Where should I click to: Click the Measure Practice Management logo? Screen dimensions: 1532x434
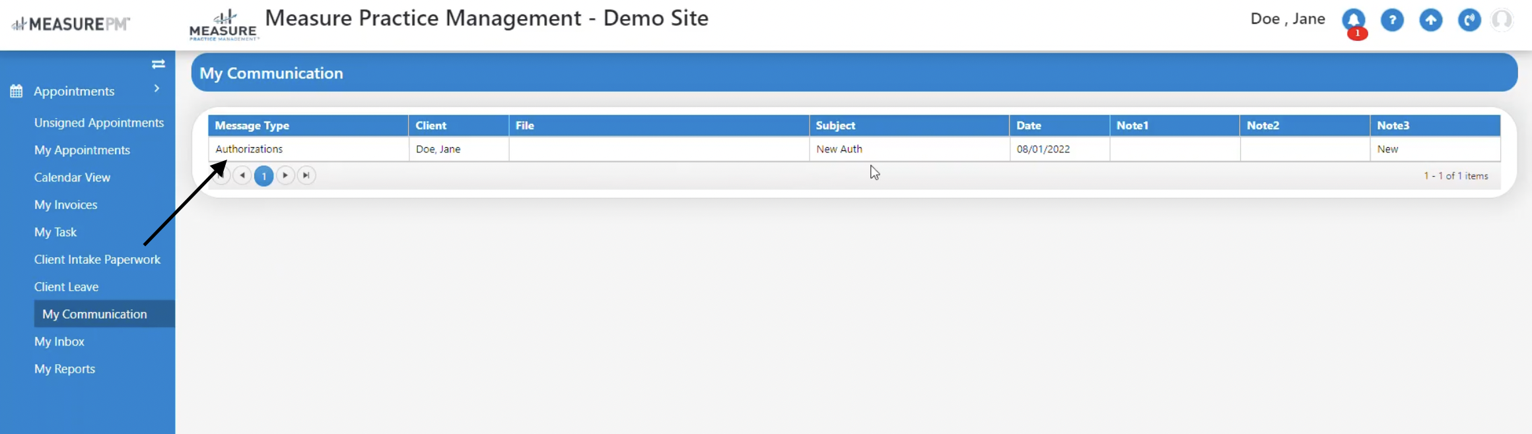(224, 25)
